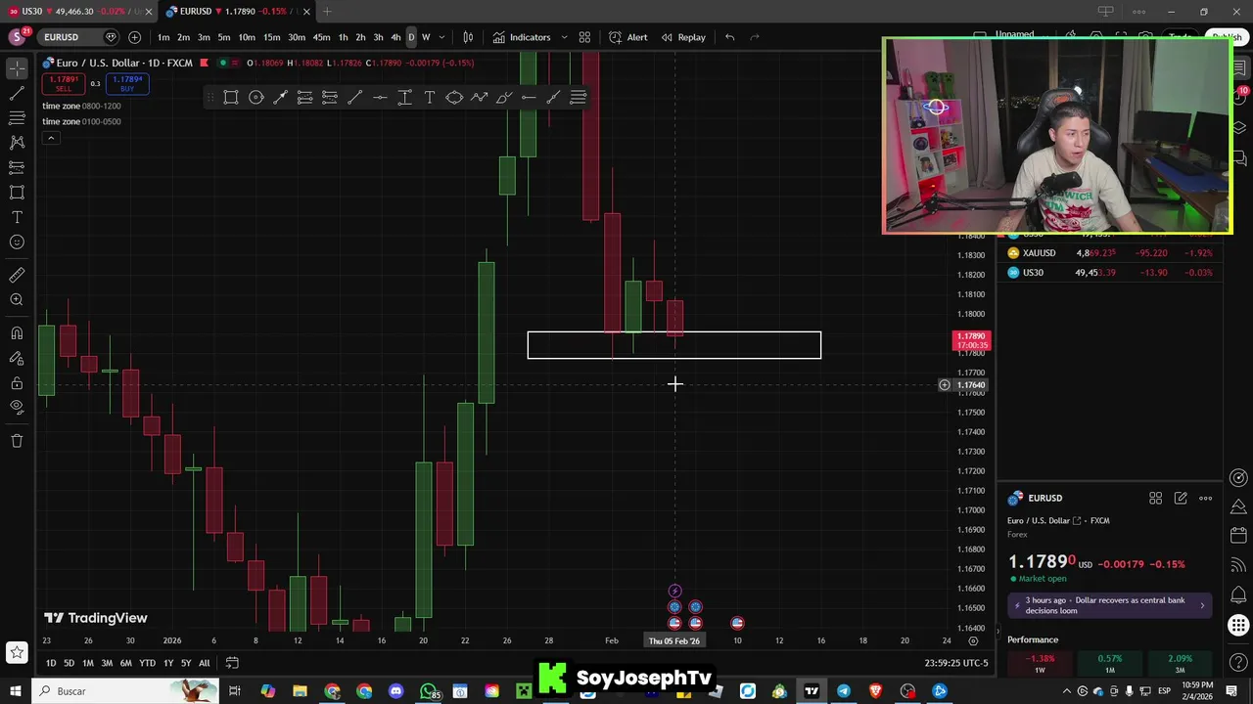This screenshot has height=704, width=1253.
Task: Open EURUSD details more options ellipsis
Action: click(1206, 499)
